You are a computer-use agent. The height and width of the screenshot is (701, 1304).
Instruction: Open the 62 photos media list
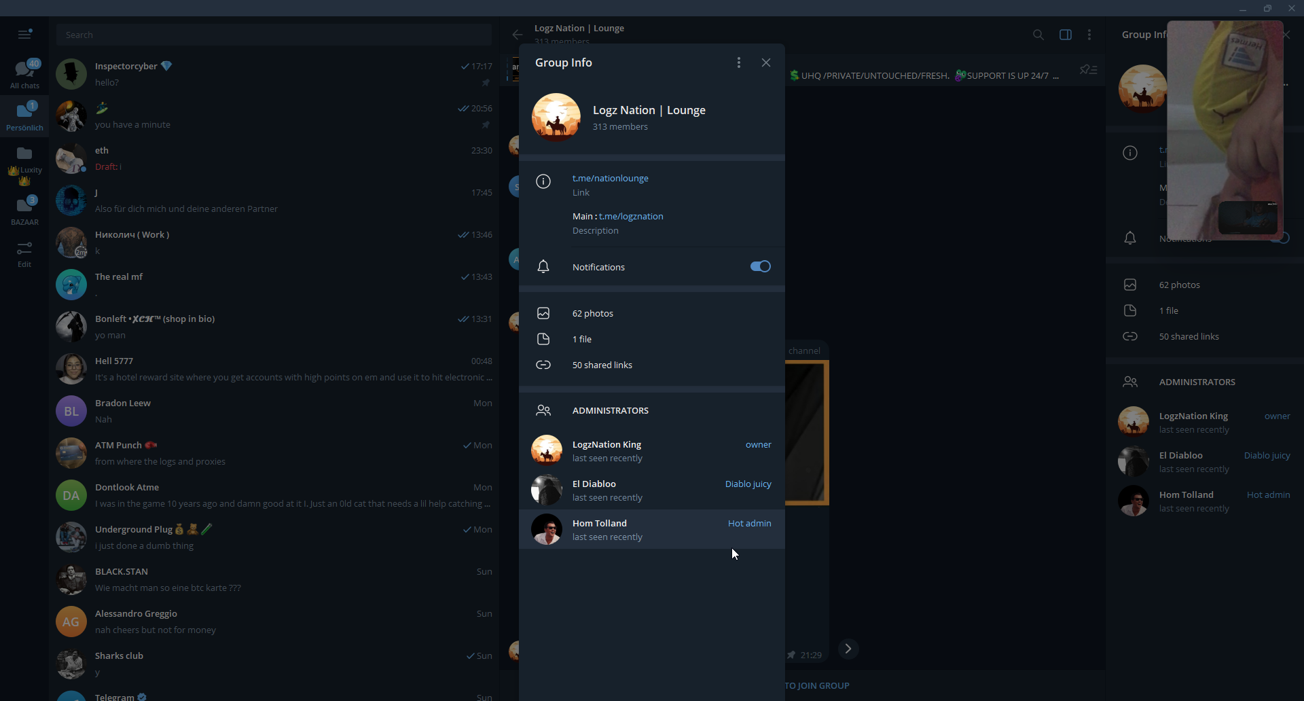pos(592,313)
